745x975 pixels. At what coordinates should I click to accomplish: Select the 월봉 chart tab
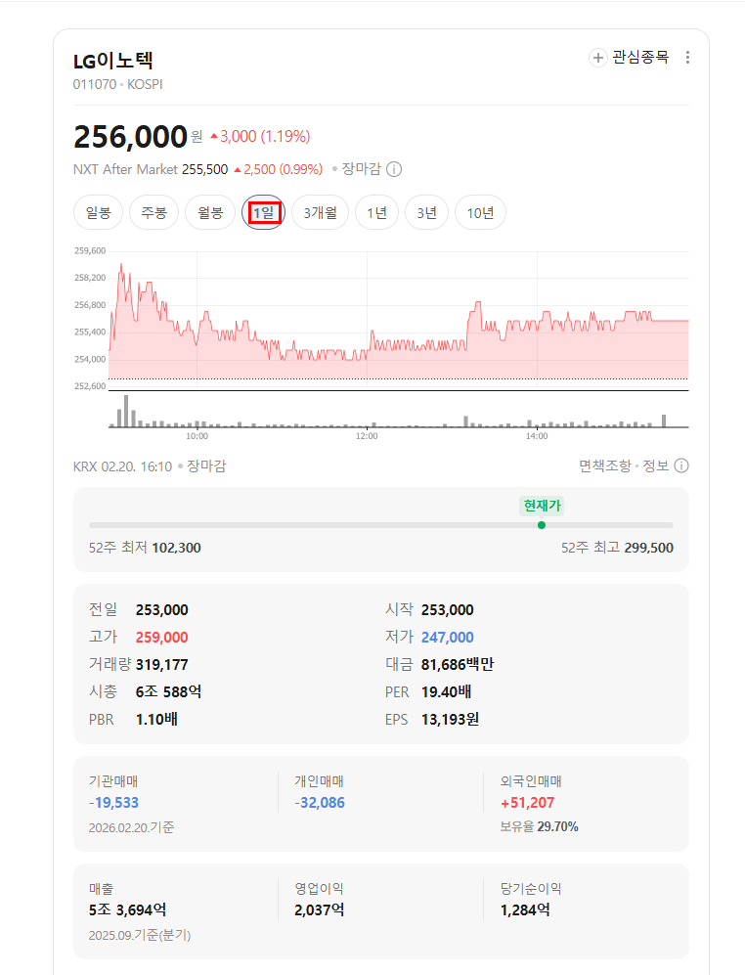tap(210, 212)
